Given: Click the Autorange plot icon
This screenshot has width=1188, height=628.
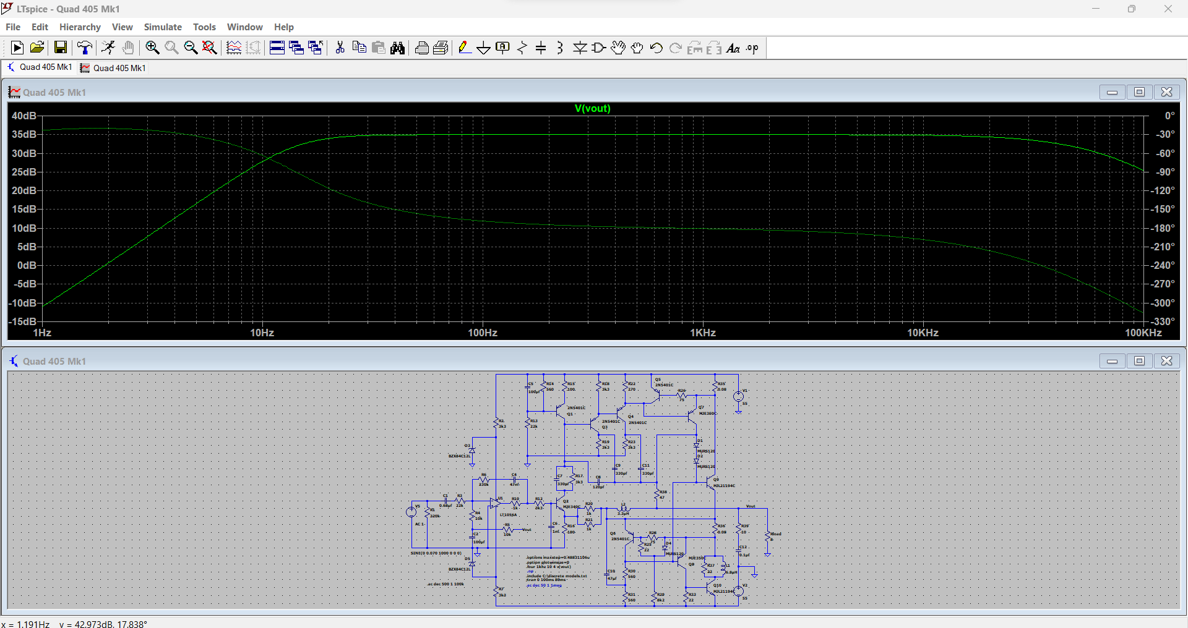Looking at the screenshot, I should click(x=234, y=48).
